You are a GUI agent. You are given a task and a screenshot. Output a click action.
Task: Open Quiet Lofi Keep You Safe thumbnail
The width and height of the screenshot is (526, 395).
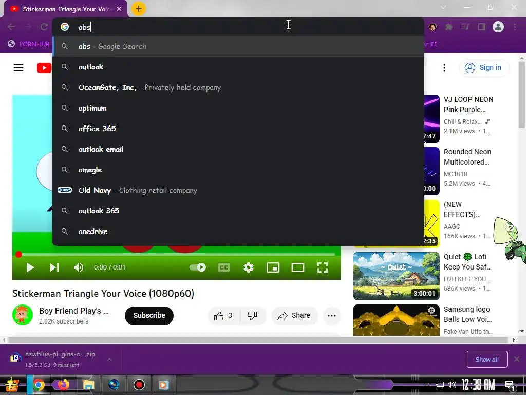pyautogui.click(x=396, y=276)
